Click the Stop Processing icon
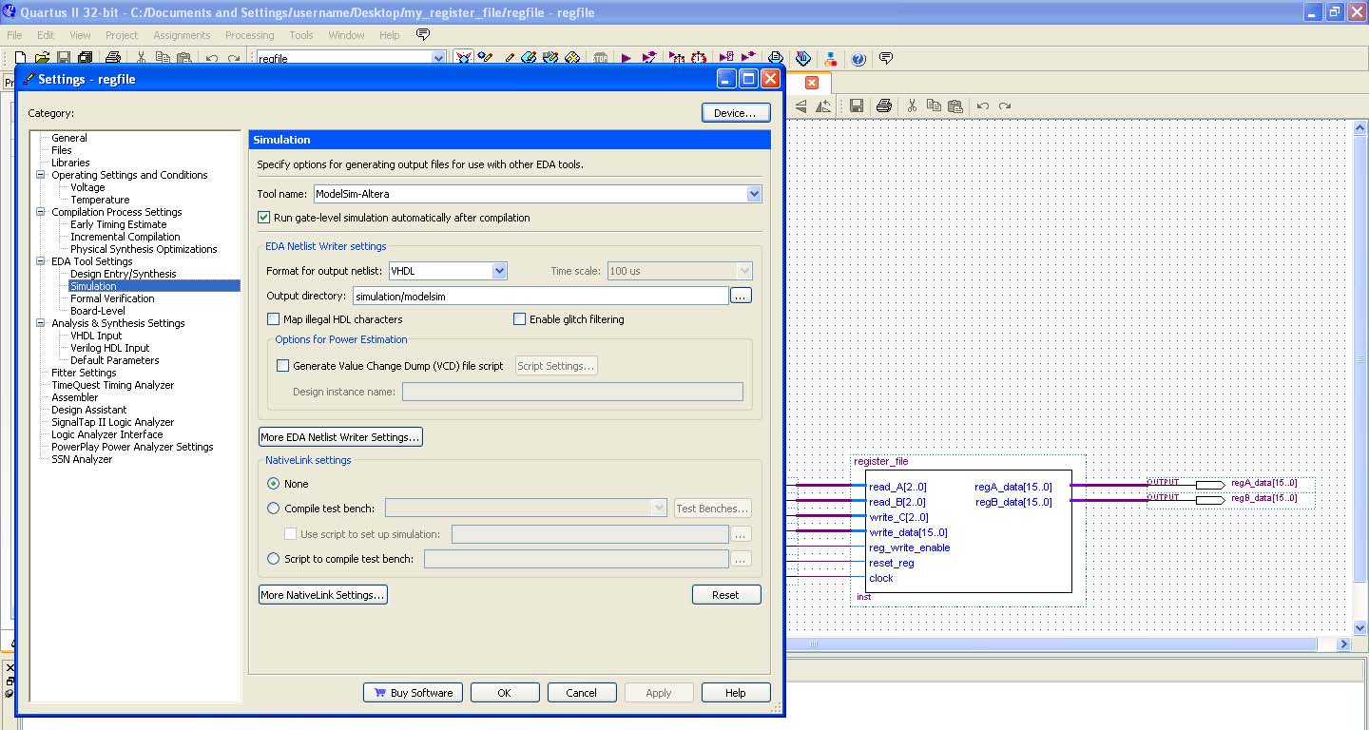This screenshot has width=1369, height=730. 601,59
